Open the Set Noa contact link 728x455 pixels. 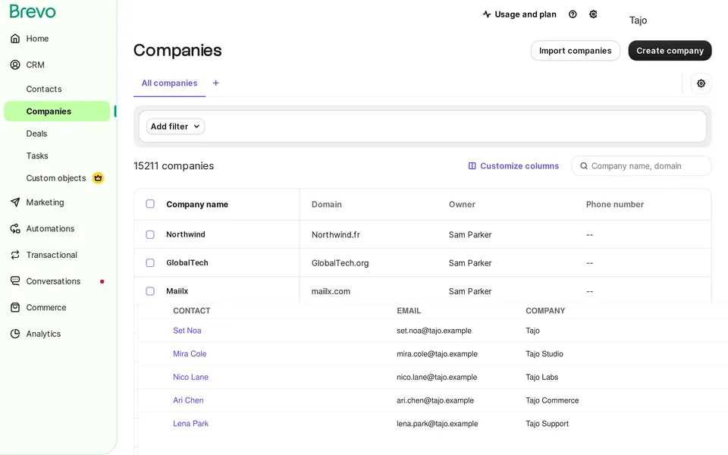click(187, 331)
